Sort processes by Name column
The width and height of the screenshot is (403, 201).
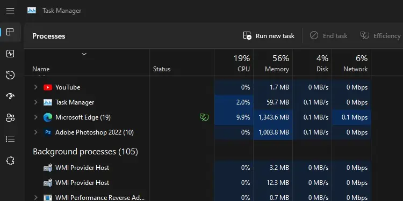pyautogui.click(x=41, y=69)
